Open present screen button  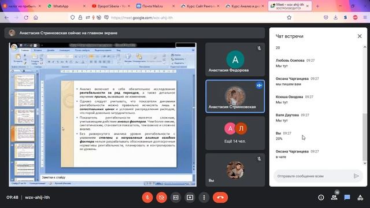point(190,198)
